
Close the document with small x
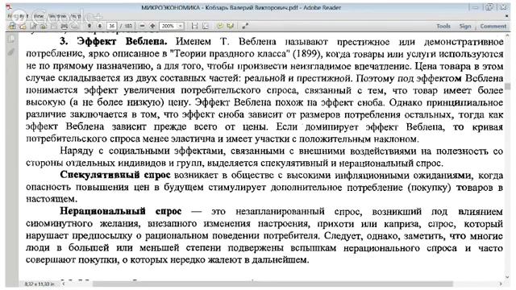click(506, 16)
